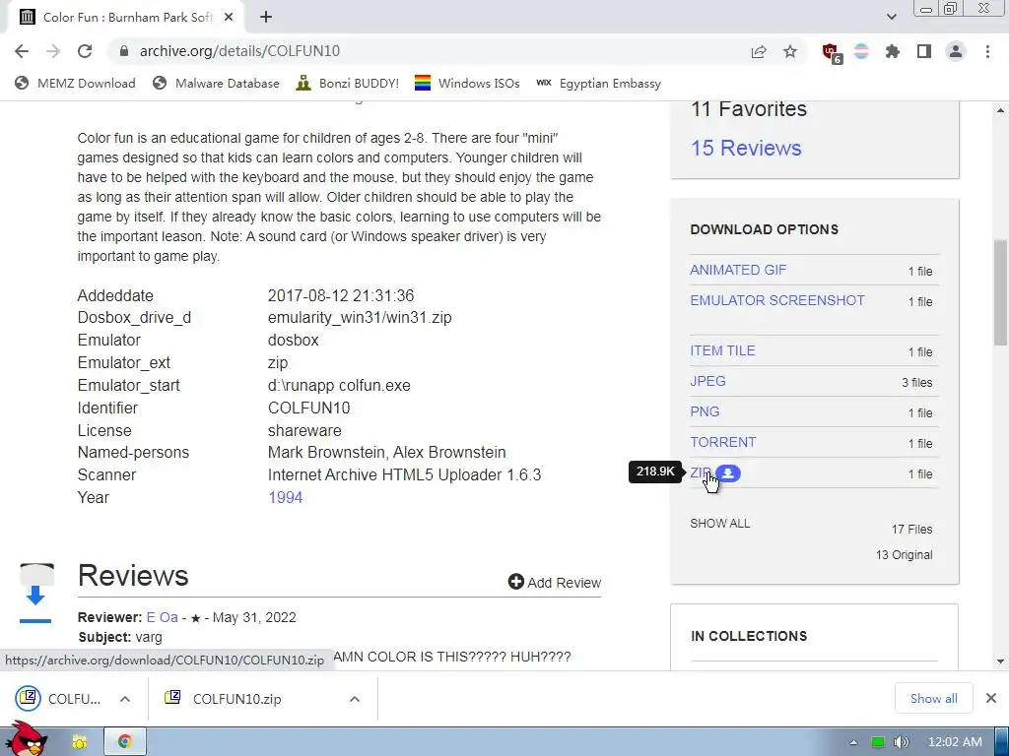Open reviewer E Oa's profile
Image resolution: width=1009 pixels, height=756 pixels.
pyautogui.click(x=163, y=617)
